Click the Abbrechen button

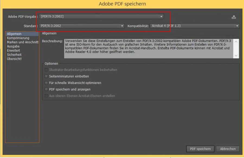coord(228,149)
